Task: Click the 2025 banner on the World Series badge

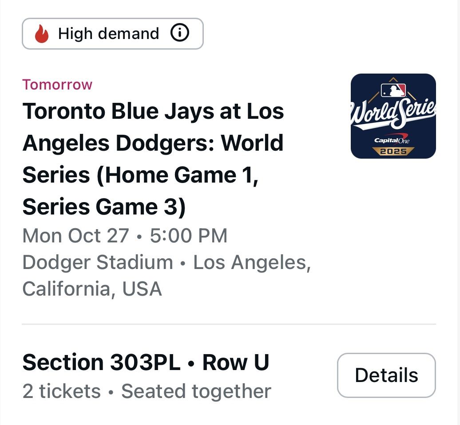Action: coord(393,151)
